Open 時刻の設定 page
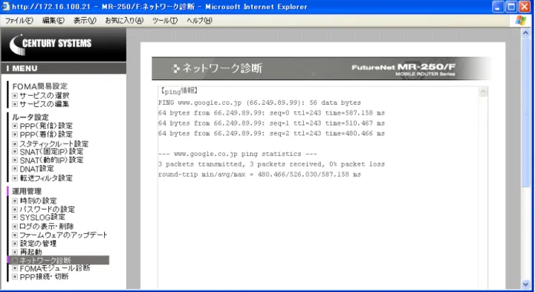The width and height of the screenshot is (535, 292). pyautogui.click(x=38, y=201)
